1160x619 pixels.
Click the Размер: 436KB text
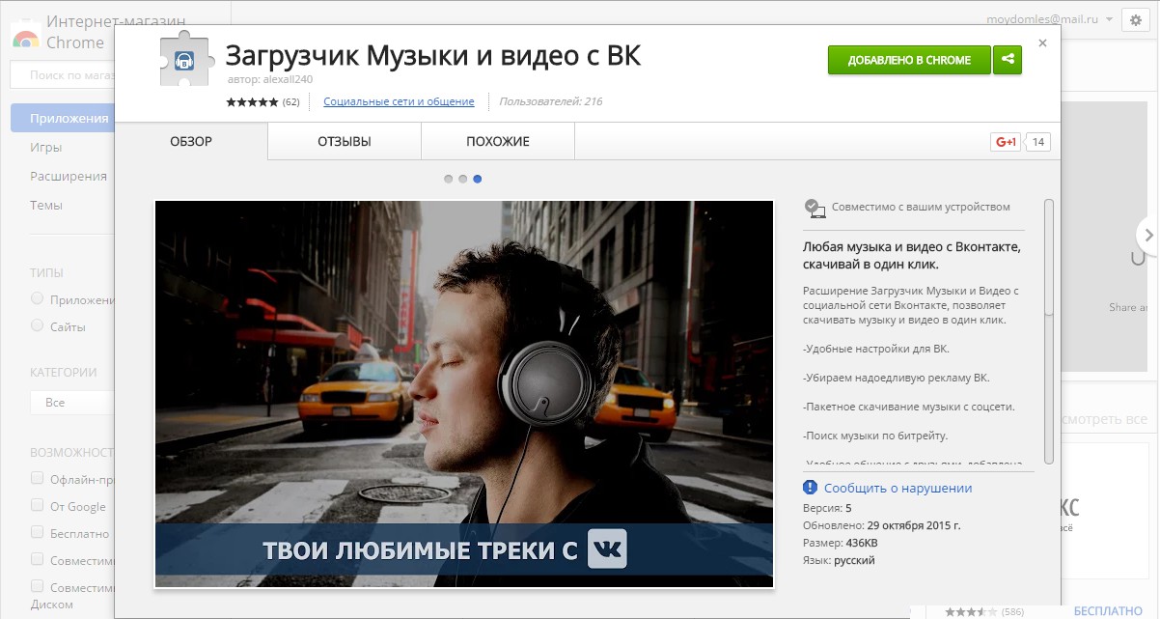point(841,543)
